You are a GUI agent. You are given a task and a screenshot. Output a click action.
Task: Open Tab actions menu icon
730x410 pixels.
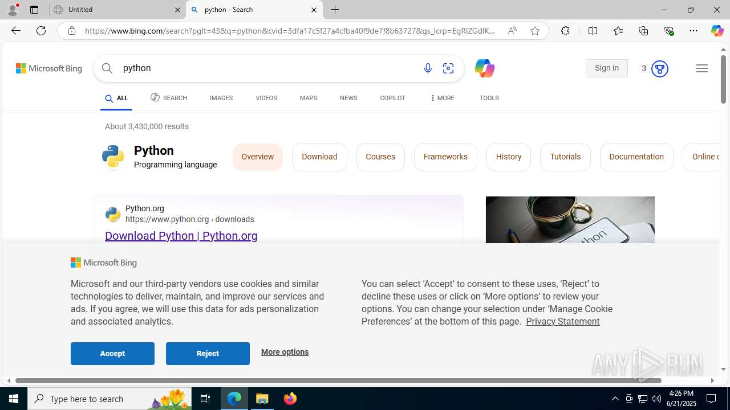click(34, 10)
